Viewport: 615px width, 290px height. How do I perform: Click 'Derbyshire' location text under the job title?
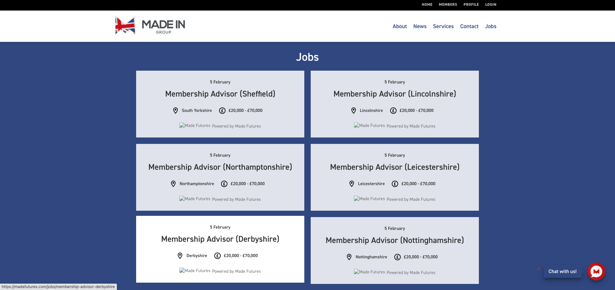197,256
